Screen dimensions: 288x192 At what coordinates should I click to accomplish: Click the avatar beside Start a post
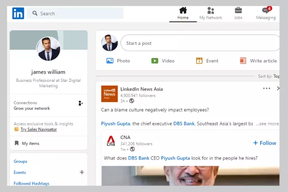click(x=109, y=43)
